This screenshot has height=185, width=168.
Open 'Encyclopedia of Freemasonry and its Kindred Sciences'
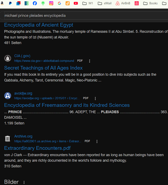(x=67, y=105)
